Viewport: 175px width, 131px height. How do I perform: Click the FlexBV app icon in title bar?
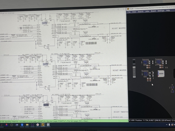click(128, 9)
